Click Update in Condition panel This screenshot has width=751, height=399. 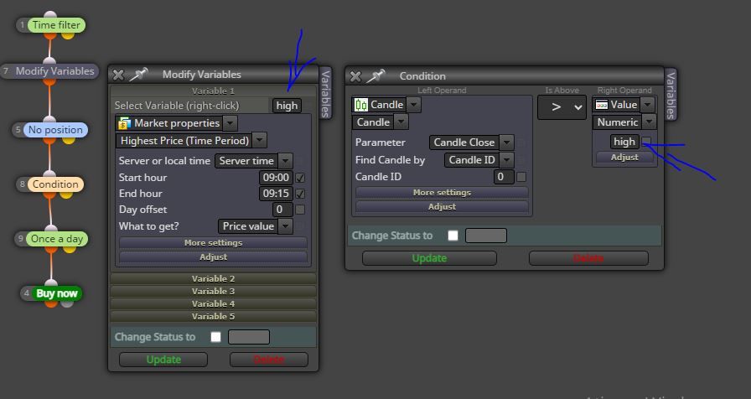[429, 258]
